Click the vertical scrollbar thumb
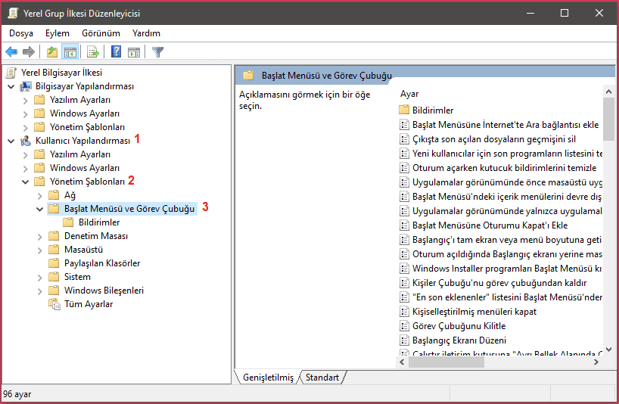Viewport: 619px width, 404px height. (x=608, y=119)
